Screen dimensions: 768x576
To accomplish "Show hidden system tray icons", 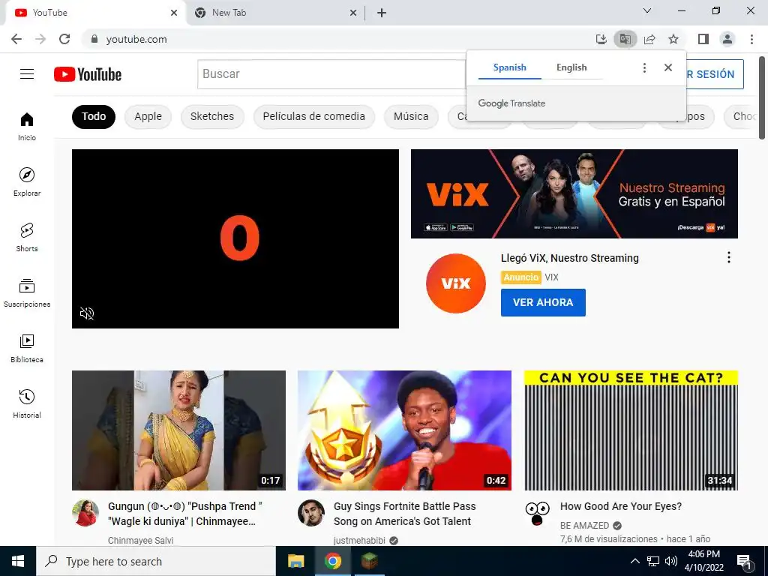I will pyautogui.click(x=634, y=561).
